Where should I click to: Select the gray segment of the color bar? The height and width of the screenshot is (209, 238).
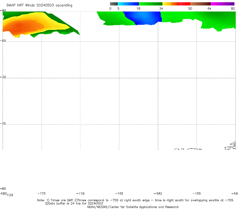[114, 4]
